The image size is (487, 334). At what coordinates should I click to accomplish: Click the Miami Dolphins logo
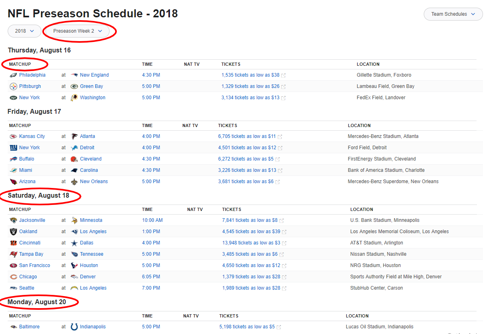click(x=13, y=170)
